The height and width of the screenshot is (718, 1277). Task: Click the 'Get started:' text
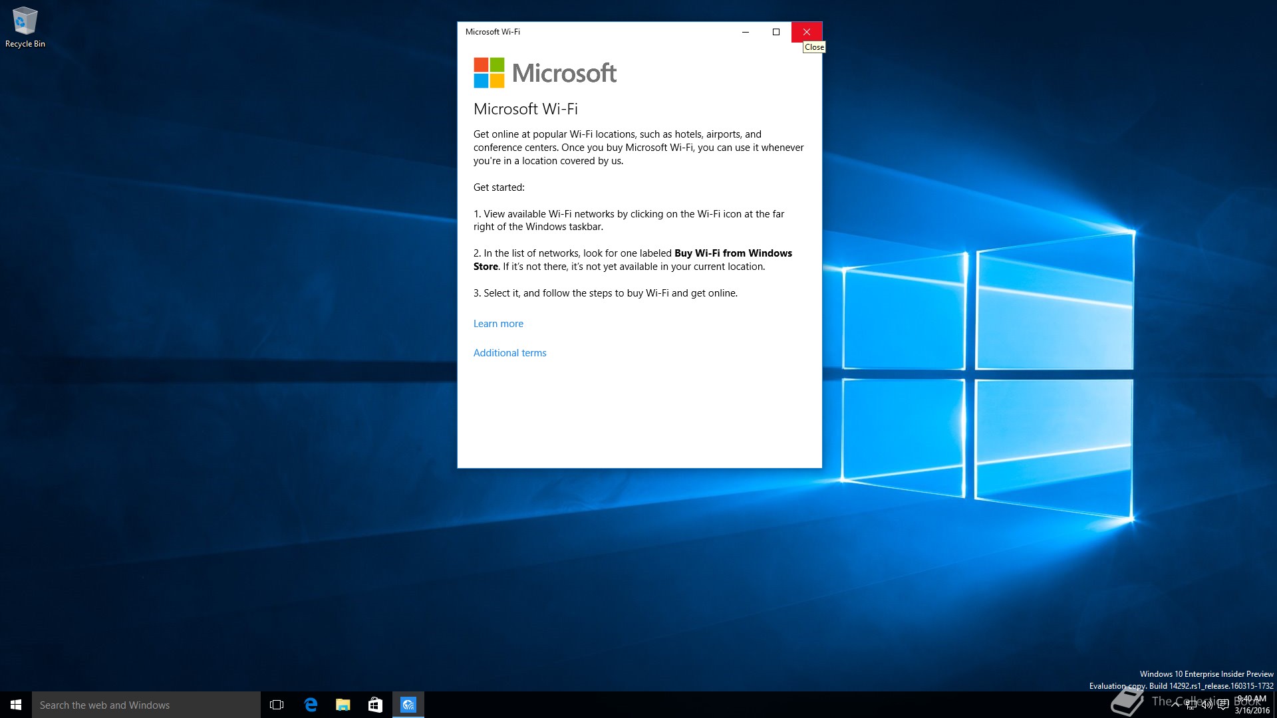click(x=499, y=187)
